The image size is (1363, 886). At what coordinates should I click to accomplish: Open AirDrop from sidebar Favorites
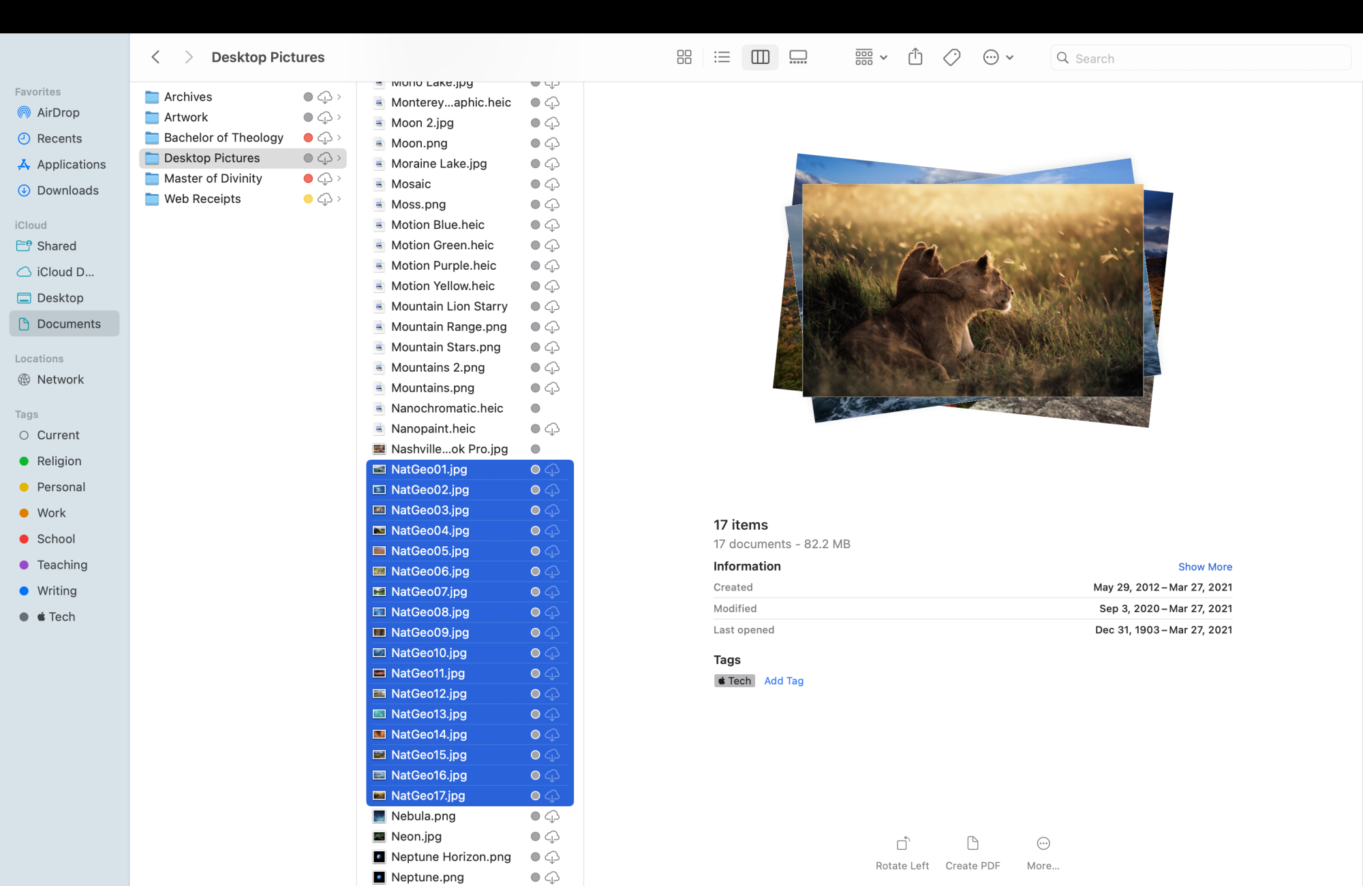tap(58, 113)
